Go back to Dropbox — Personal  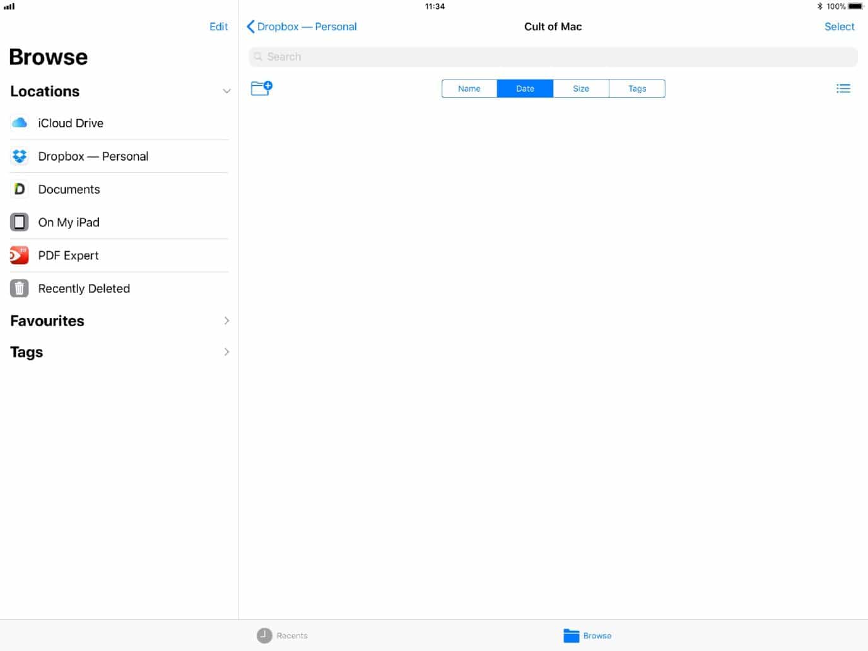(301, 26)
